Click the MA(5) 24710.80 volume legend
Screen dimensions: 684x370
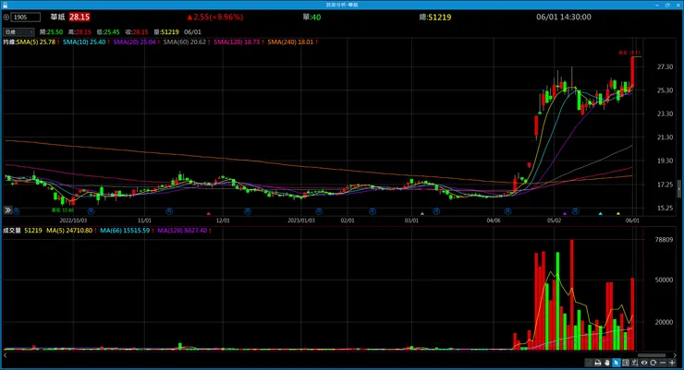pos(69,231)
